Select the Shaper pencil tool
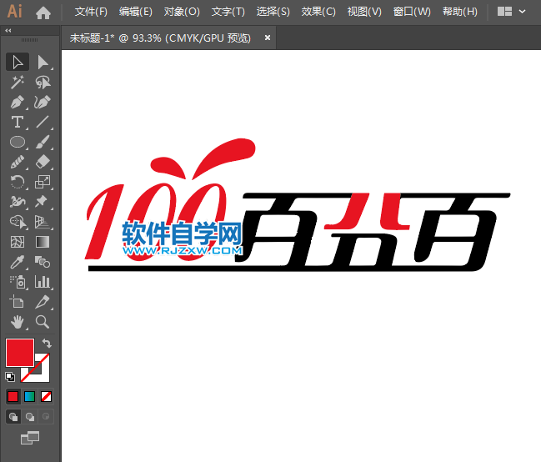Screen dimensions: 541x462 (18, 162)
